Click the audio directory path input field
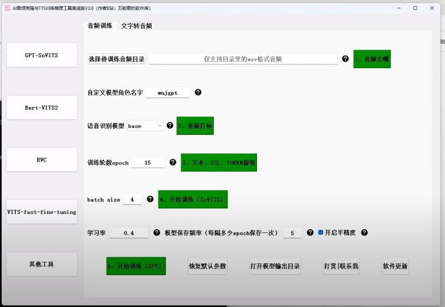Screen dimensions: 445x307 click(243, 59)
